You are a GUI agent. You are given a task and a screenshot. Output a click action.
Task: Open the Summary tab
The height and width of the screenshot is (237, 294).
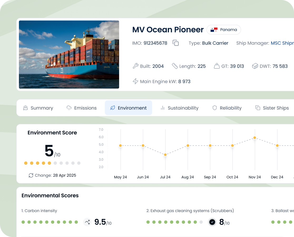[38, 108]
